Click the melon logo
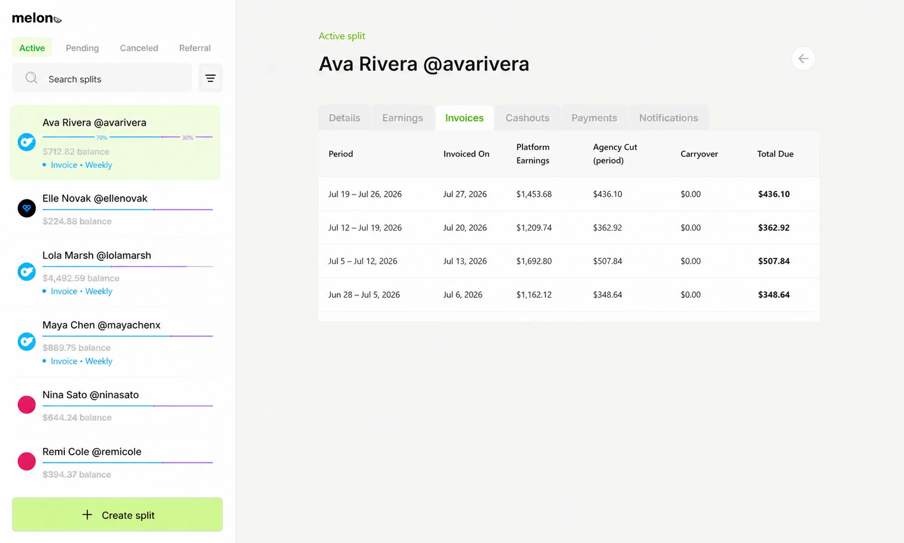 click(x=37, y=18)
